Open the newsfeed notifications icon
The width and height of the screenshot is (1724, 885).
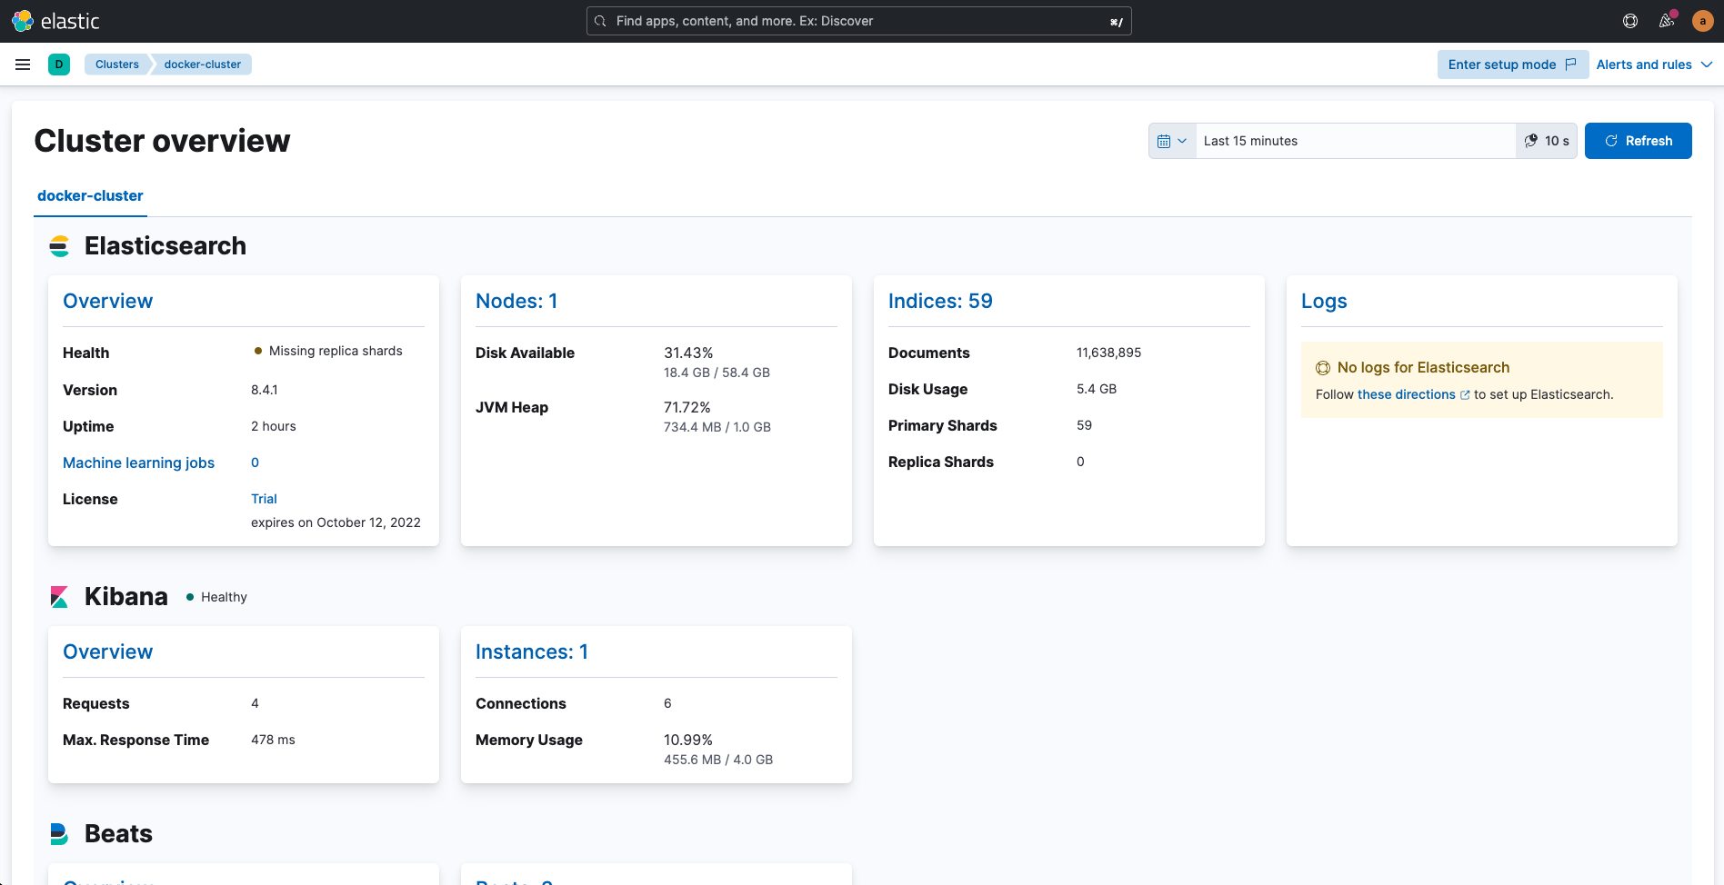1667,21
